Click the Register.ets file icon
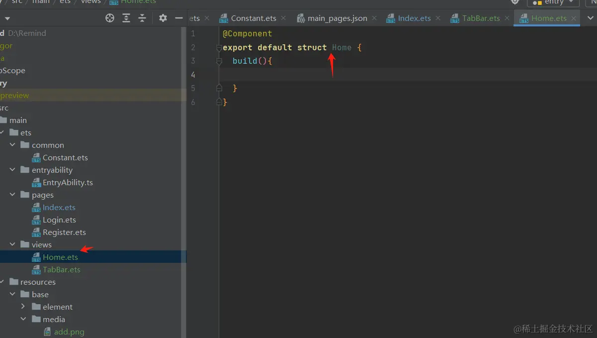Image resolution: width=597 pixels, height=338 pixels. 36,232
